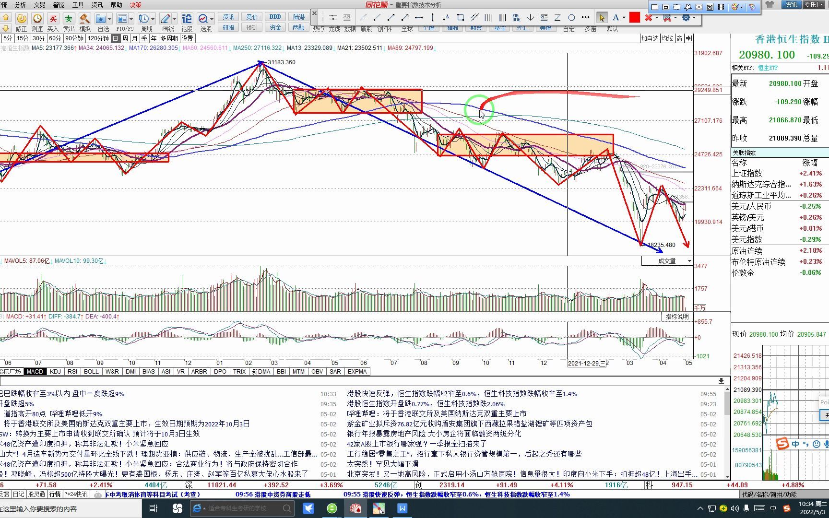
Task: Click the vertical measure line tool
Action: pyautogui.click(x=433, y=18)
